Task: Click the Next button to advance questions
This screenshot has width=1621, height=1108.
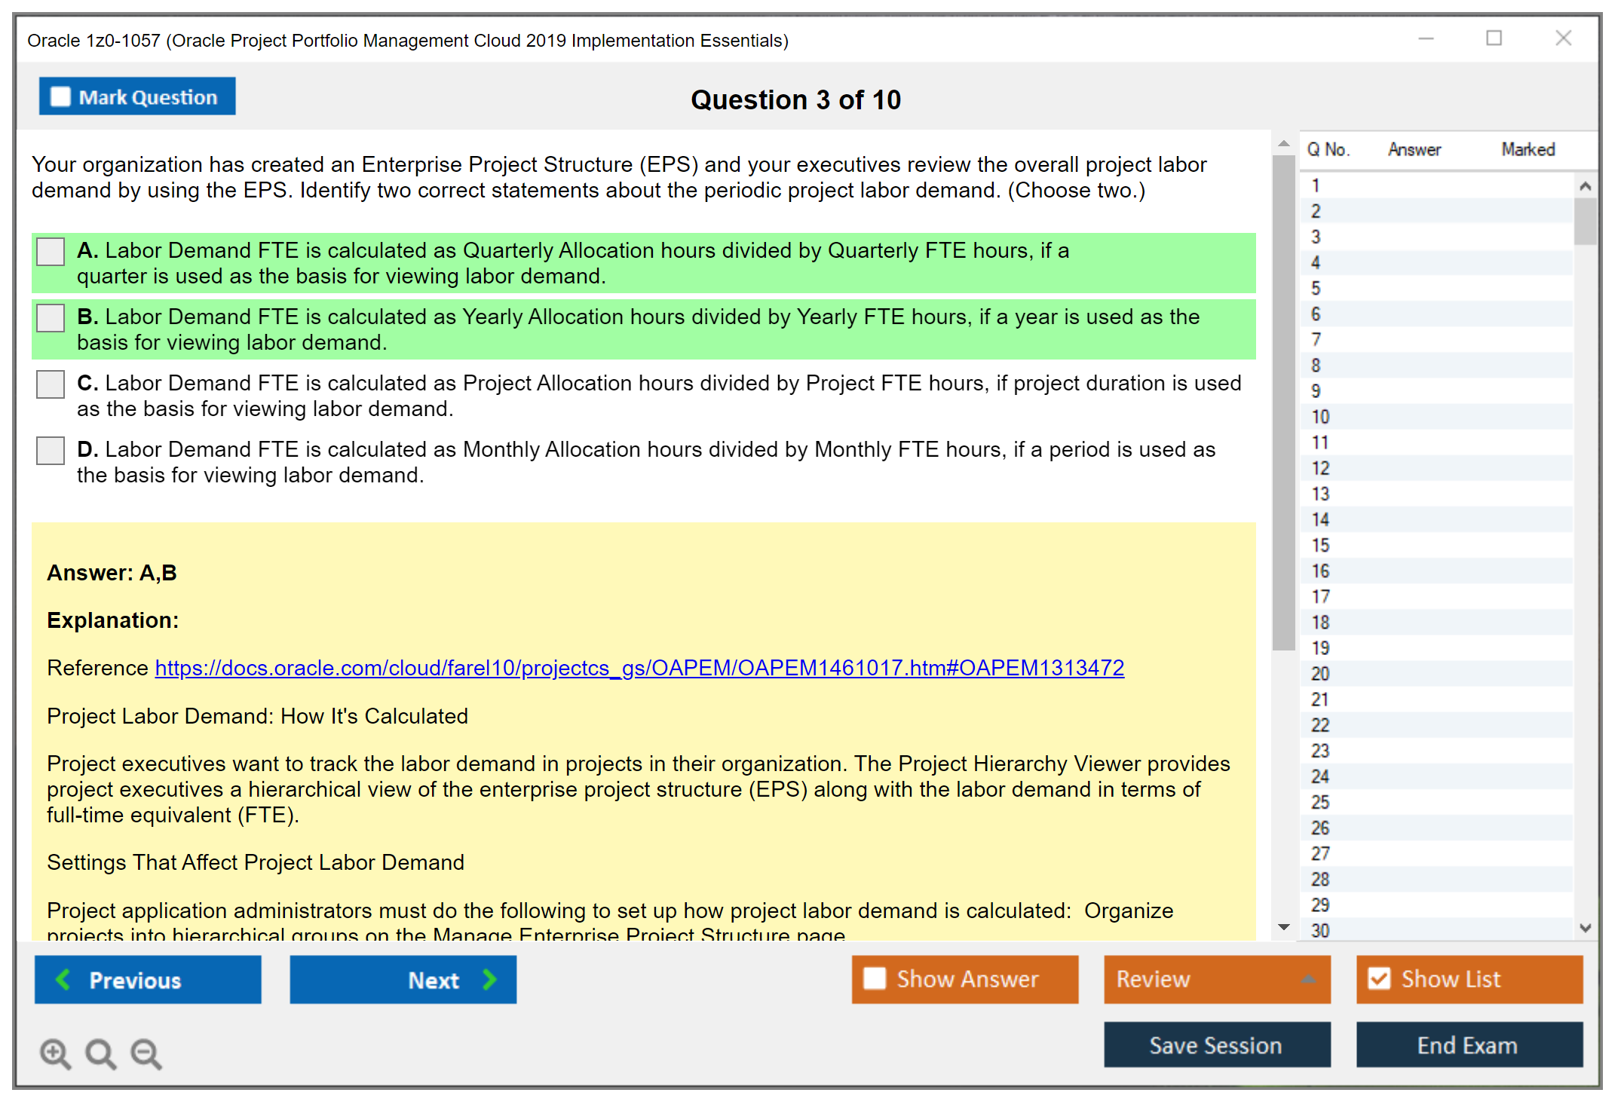Action: pos(403,980)
